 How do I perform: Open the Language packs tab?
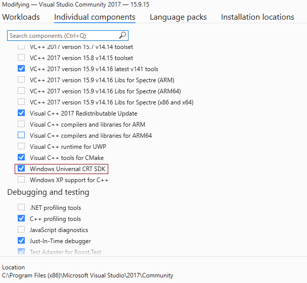point(178,17)
